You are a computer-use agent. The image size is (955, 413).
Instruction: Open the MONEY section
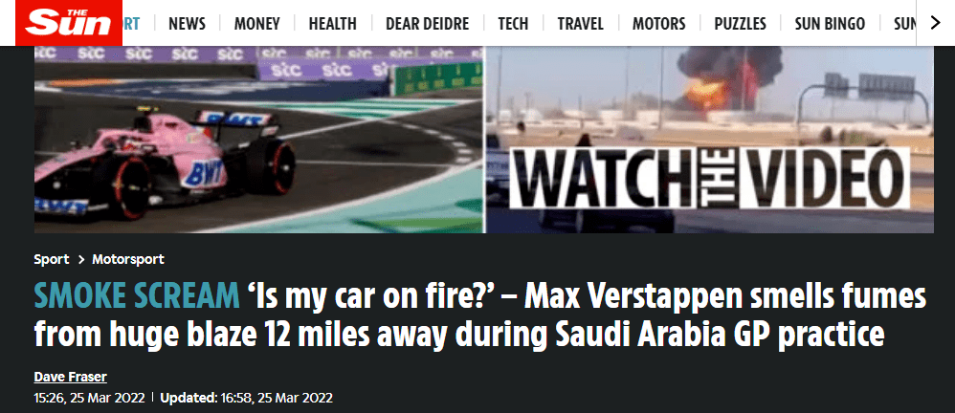pos(257,24)
